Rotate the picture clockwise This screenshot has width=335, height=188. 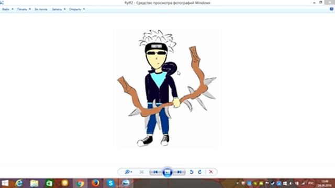coord(199,172)
